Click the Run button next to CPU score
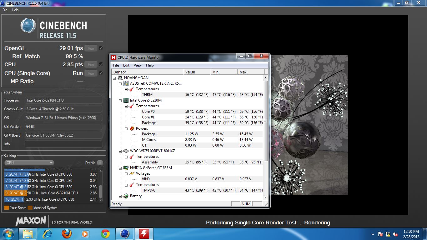The width and height of the screenshot is (427, 240). (91, 65)
